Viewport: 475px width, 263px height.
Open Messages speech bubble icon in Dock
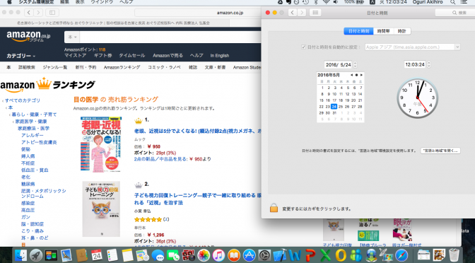[x=158, y=255]
